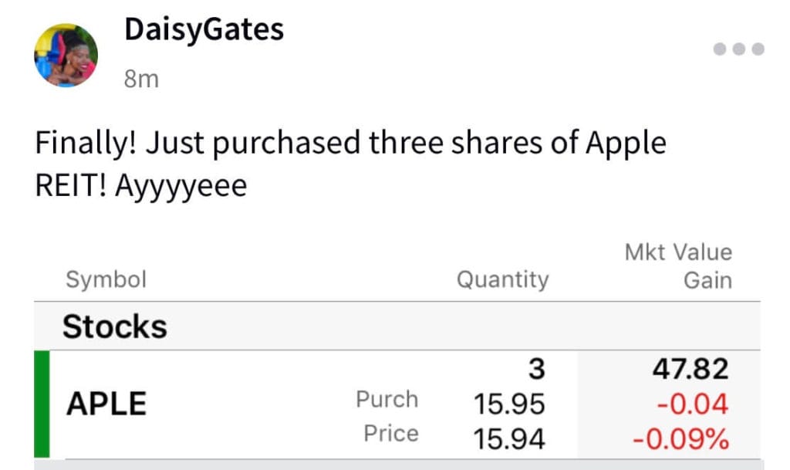
Task: Tap the current price 15.94
Action: [x=509, y=438]
